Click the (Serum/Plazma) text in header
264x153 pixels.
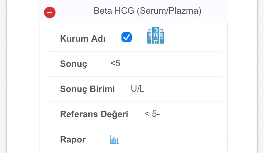(169, 11)
